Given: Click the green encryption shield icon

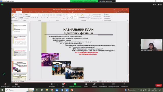Looking at the screenshot, I should (2, 5).
